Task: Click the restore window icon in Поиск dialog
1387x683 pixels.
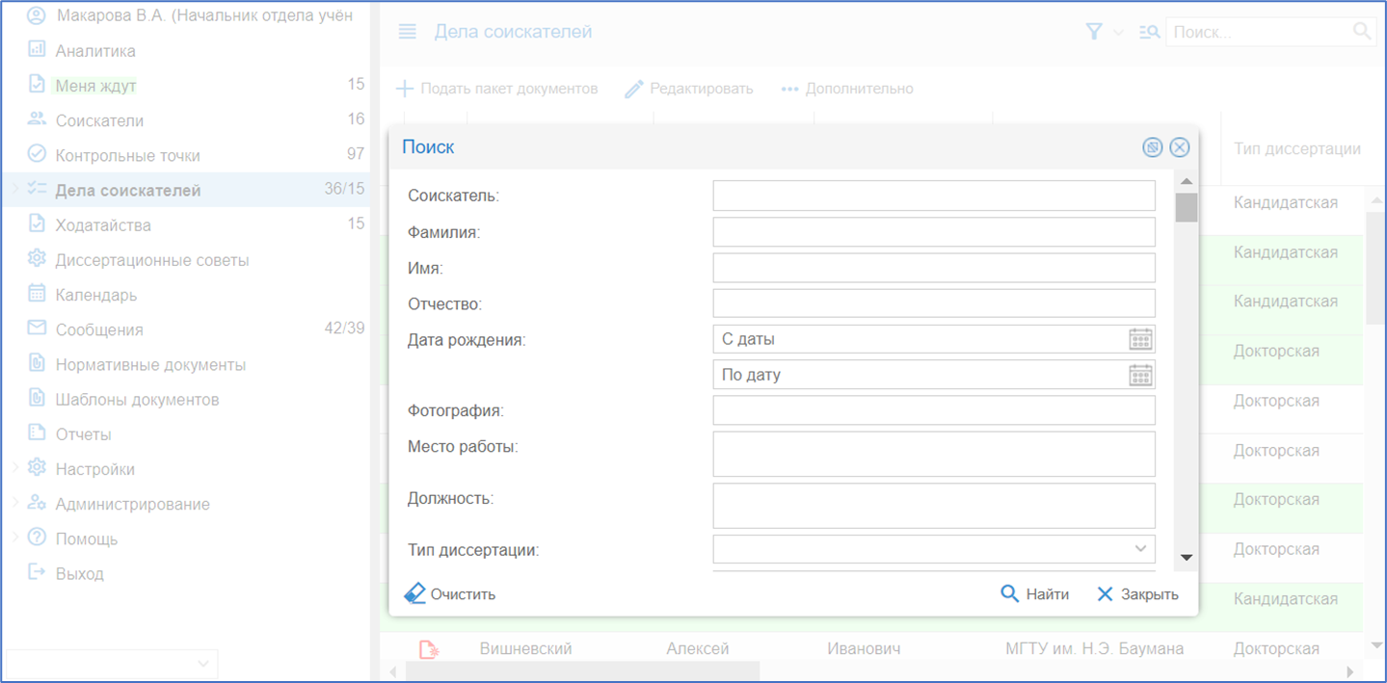Action: [x=1152, y=147]
